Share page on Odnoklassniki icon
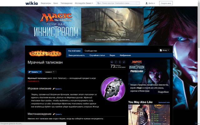Image resolution: width=200 pixels, height=125 pixels. (x=120, y=62)
